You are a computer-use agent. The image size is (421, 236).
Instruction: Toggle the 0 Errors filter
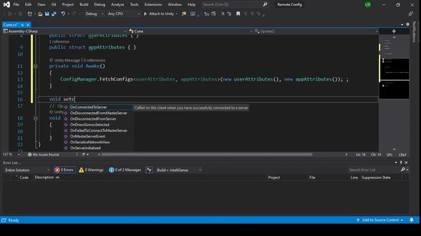click(x=64, y=170)
